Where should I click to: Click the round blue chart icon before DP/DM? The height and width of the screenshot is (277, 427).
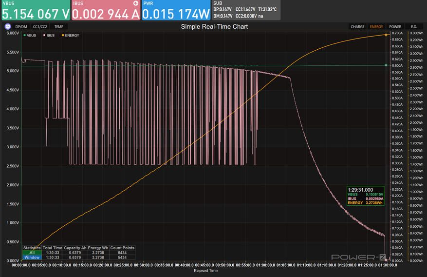point(8,26)
